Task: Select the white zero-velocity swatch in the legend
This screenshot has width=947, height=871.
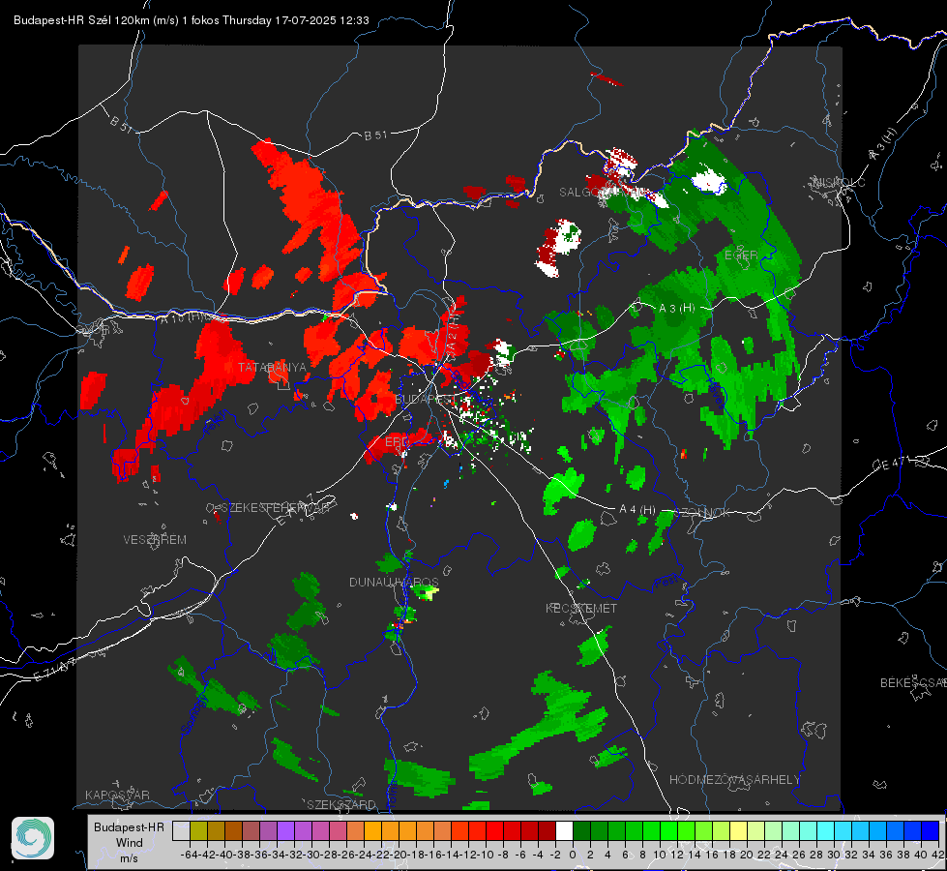Action: coord(564,831)
